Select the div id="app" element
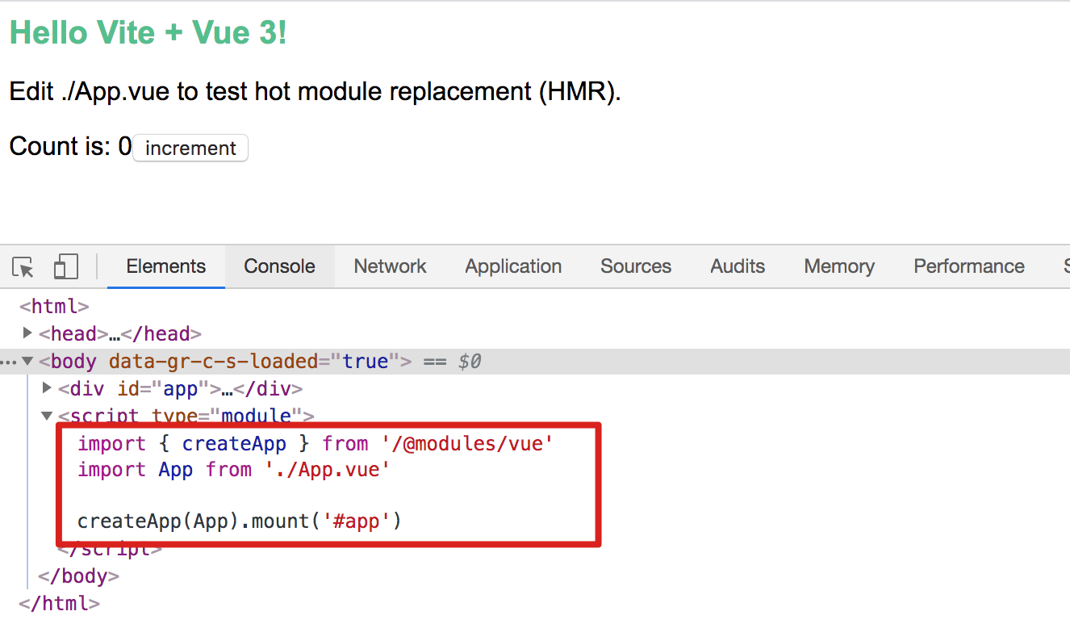 click(x=180, y=388)
